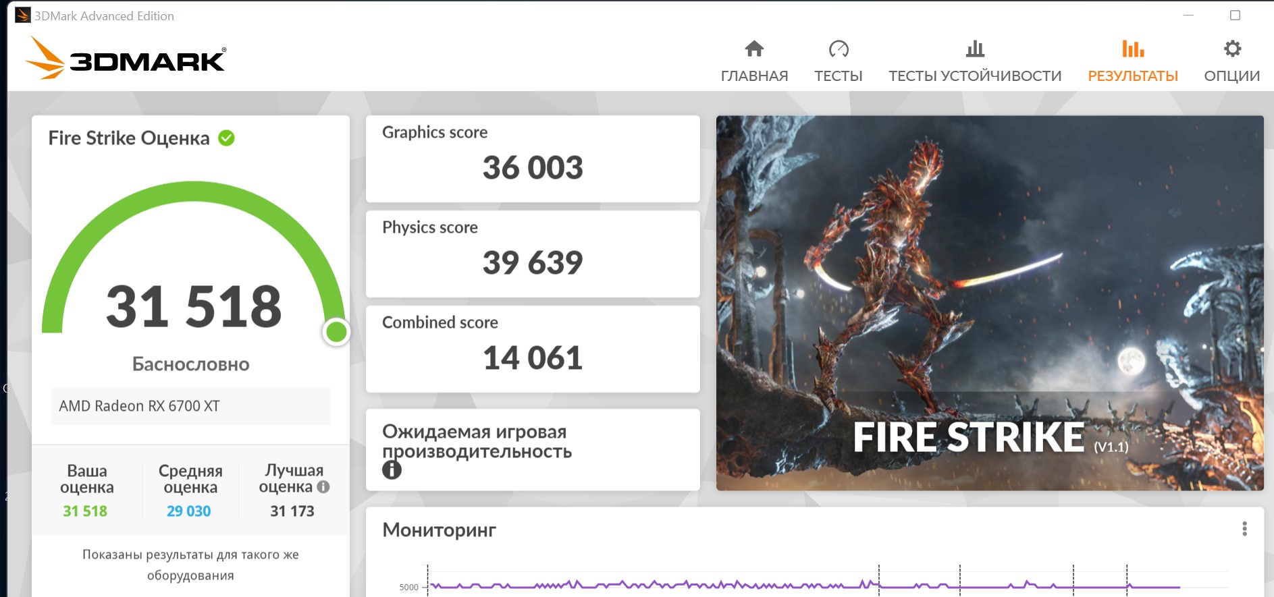
Task: Switch to the ТЕСТЫ tab
Action: click(x=839, y=60)
